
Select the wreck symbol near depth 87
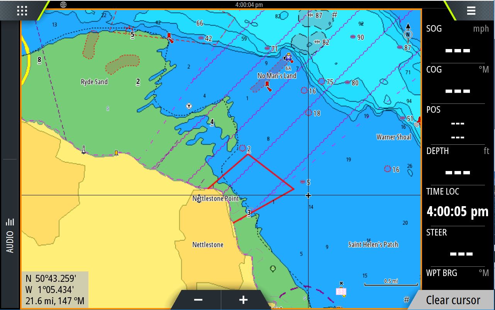click(x=310, y=15)
